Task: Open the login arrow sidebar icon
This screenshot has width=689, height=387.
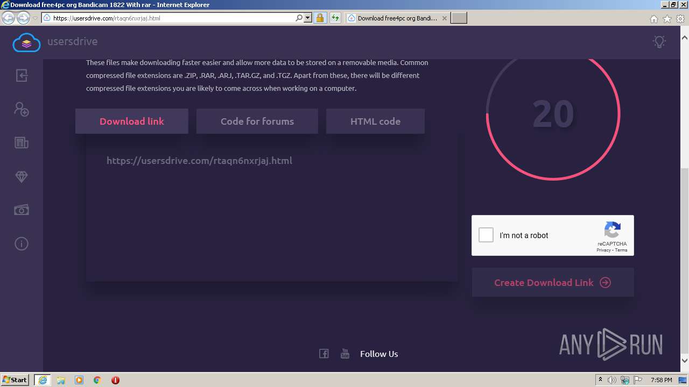Action: (22, 75)
